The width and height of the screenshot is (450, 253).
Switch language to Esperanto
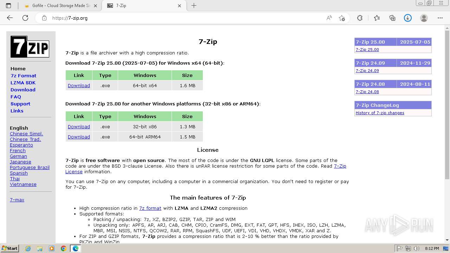click(21, 145)
